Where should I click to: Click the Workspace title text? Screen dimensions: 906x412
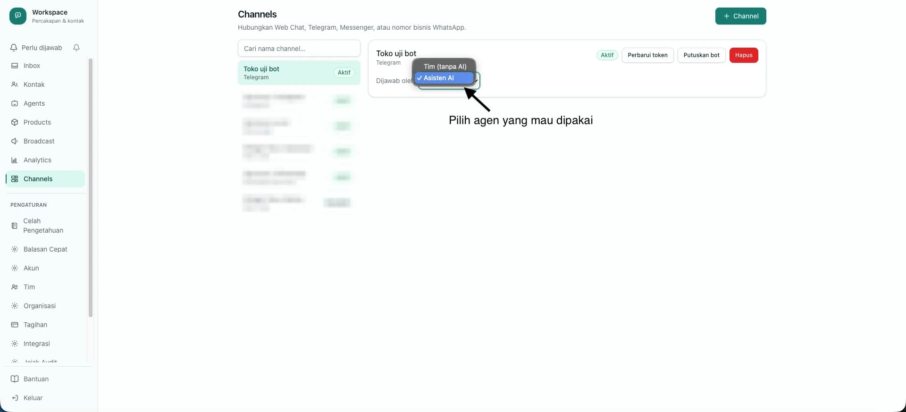point(50,12)
